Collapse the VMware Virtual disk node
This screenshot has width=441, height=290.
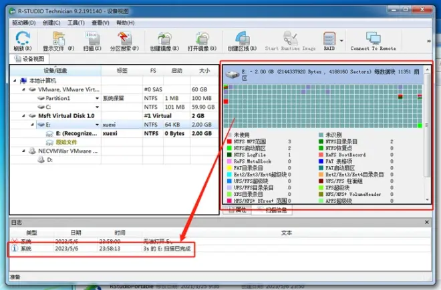pyautogui.click(x=23, y=89)
